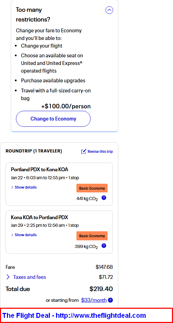Select the Portland PDX to Kona KOA card heading
173x323 pixels.
39,169
